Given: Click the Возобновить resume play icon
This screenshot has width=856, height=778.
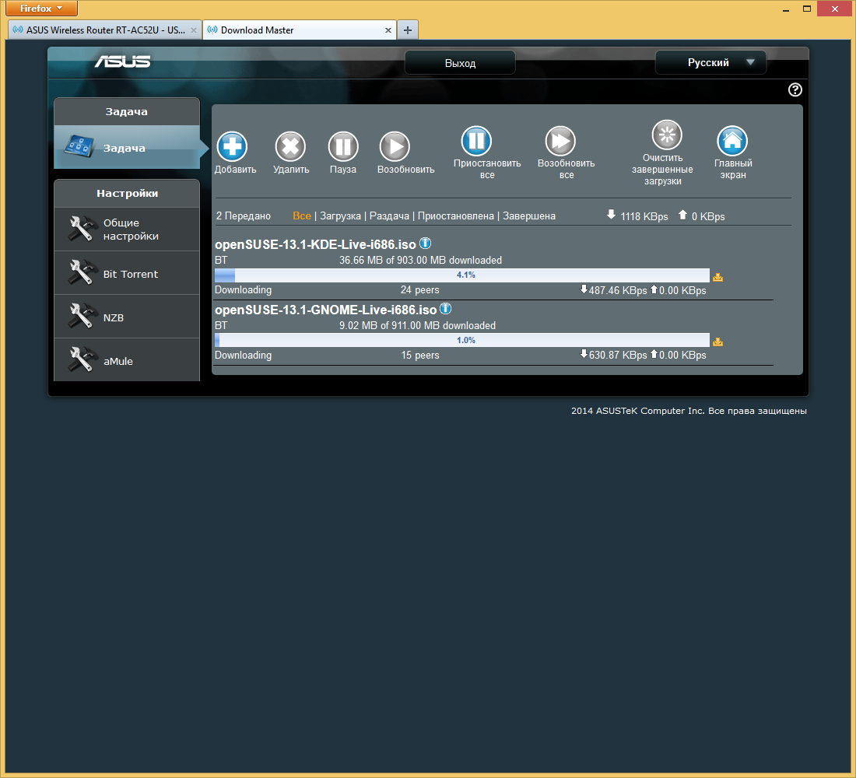Looking at the screenshot, I should 395,146.
